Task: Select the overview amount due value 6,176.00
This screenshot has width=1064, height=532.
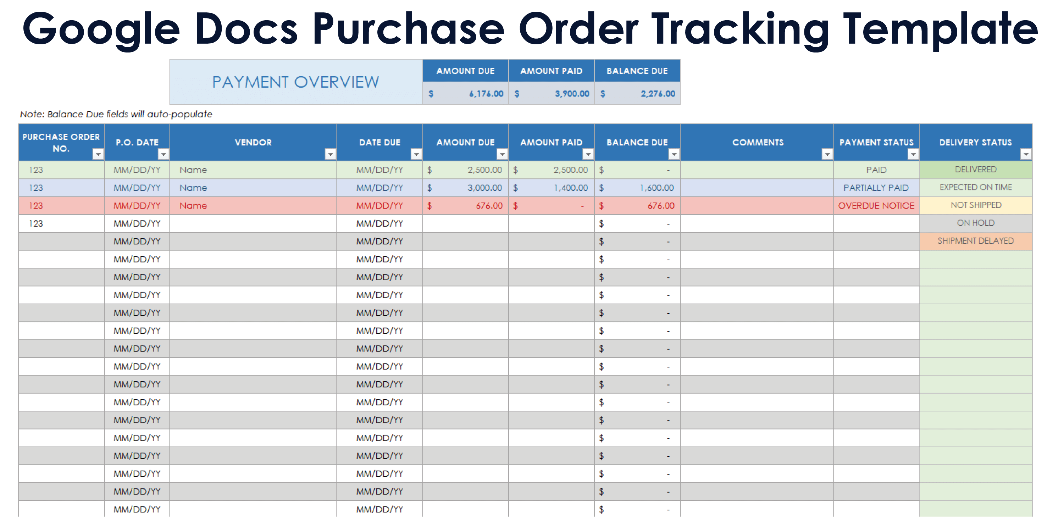Action: [x=465, y=93]
